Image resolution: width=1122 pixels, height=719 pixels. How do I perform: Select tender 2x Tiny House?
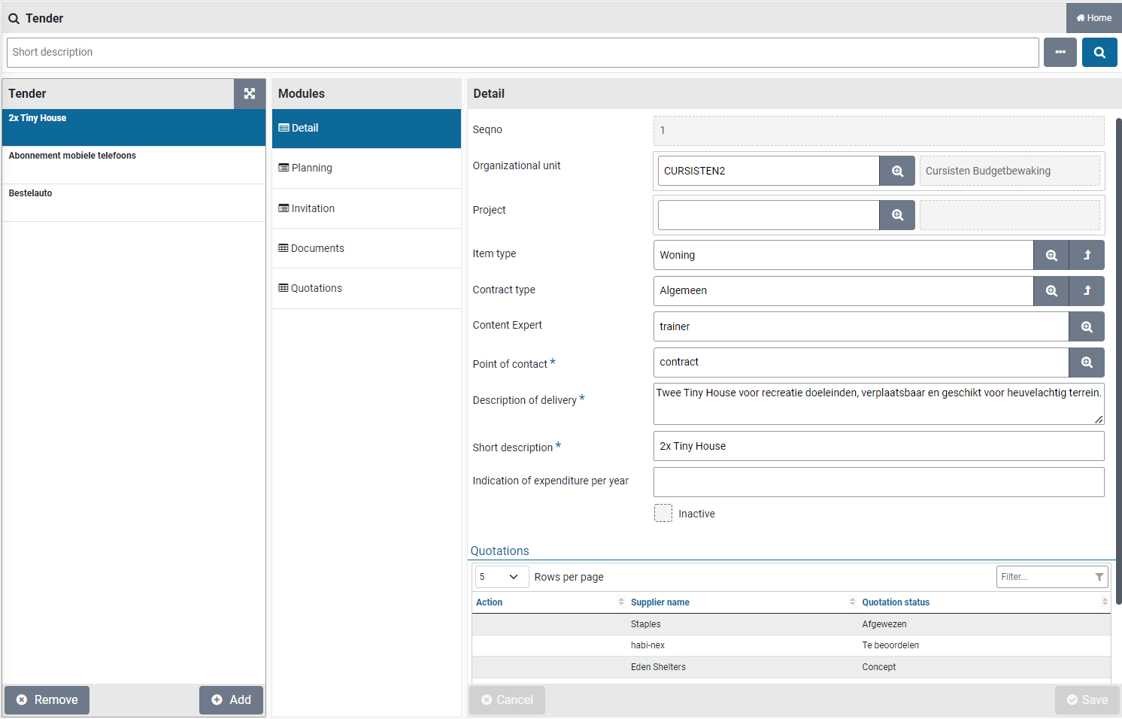(134, 127)
